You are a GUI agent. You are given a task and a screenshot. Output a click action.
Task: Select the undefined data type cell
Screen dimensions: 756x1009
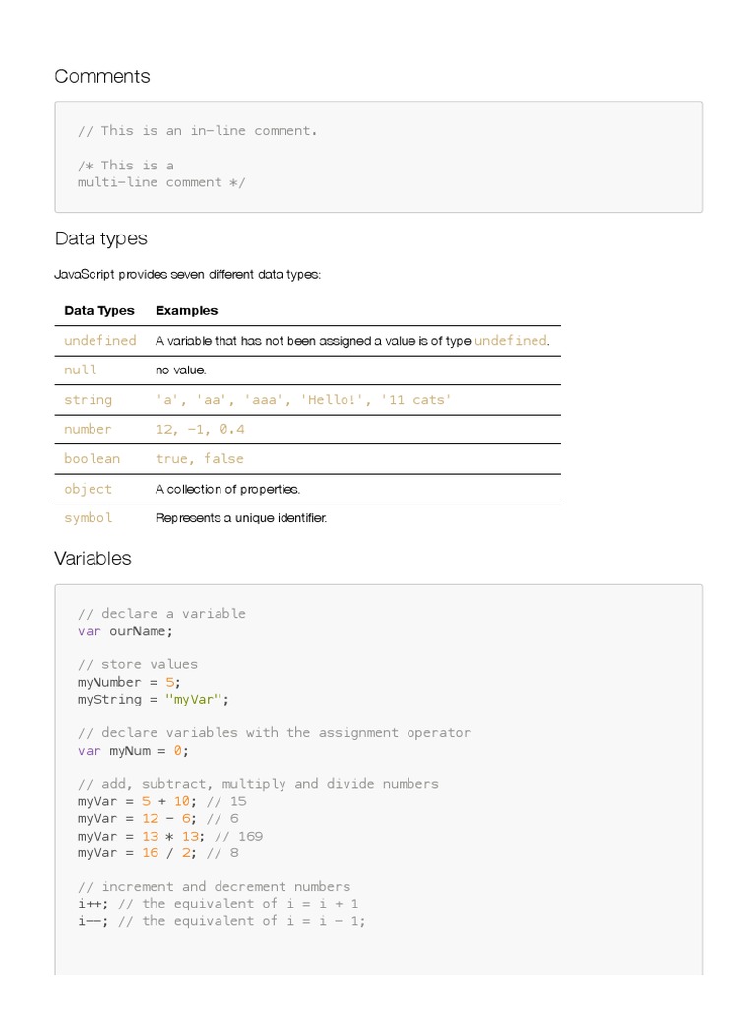pyautogui.click(x=100, y=340)
